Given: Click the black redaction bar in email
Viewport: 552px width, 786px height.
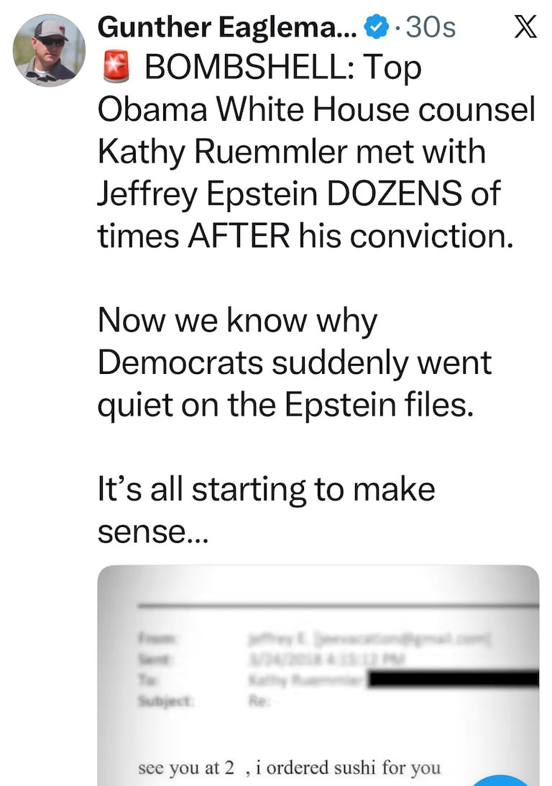Looking at the screenshot, I should [x=454, y=679].
